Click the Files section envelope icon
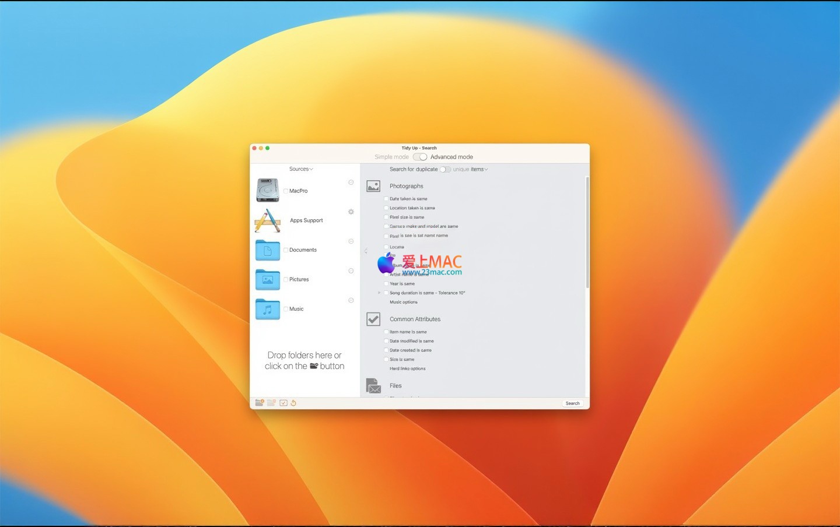Viewport: 840px width, 527px height. [x=373, y=386]
